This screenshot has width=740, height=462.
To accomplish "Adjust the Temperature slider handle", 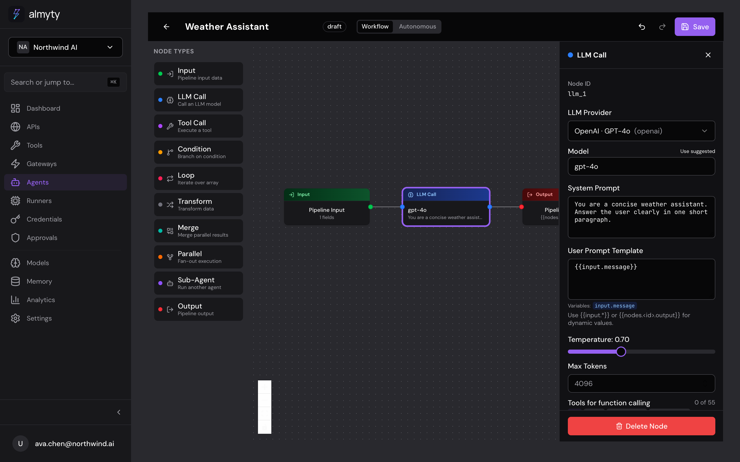I will [x=621, y=352].
